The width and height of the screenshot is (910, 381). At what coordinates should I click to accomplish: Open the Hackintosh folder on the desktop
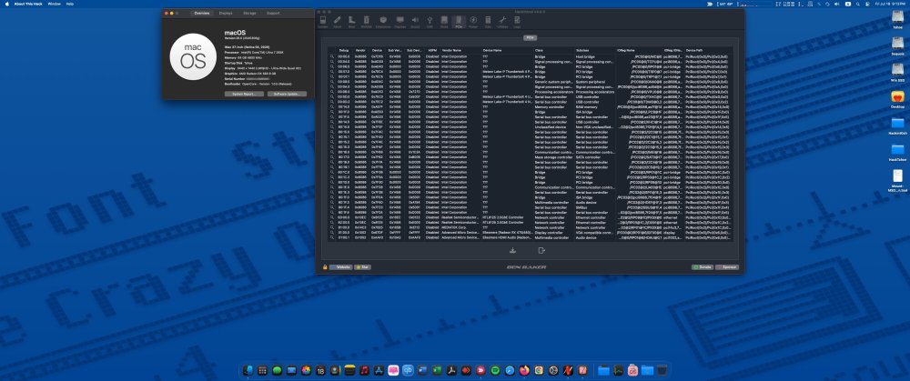[897, 126]
